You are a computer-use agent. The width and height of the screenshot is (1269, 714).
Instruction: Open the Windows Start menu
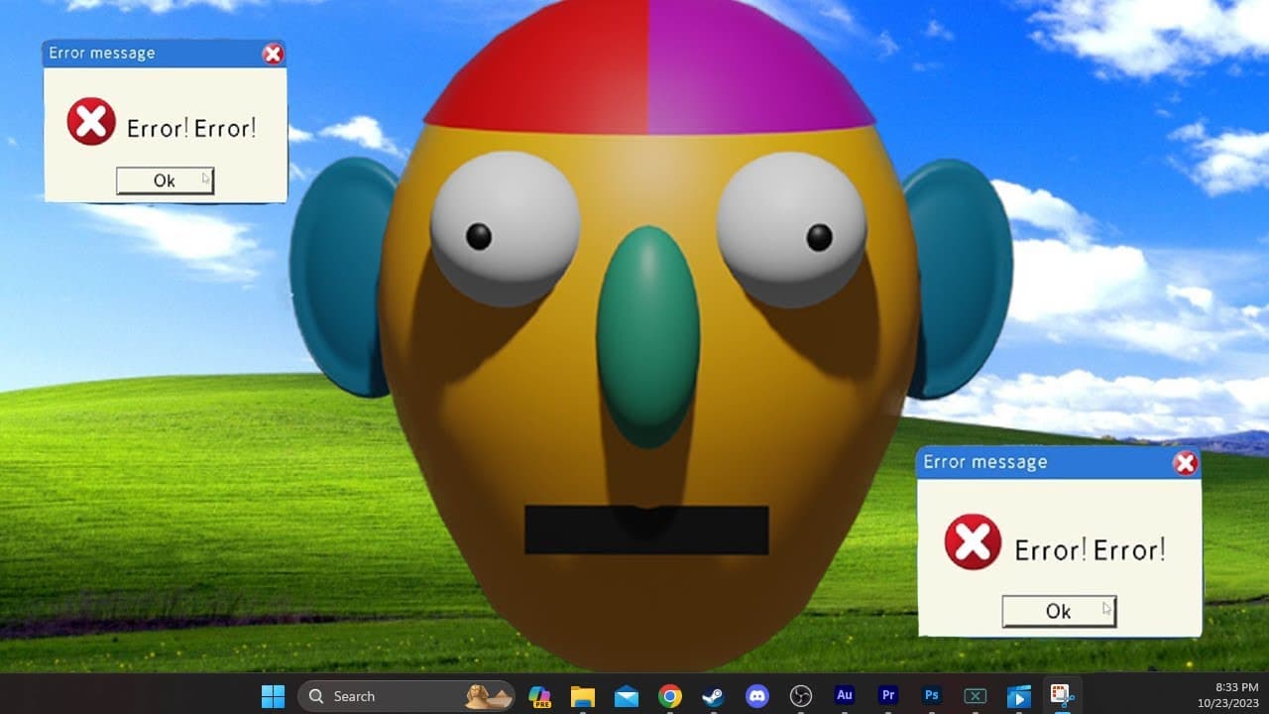(273, 696)
